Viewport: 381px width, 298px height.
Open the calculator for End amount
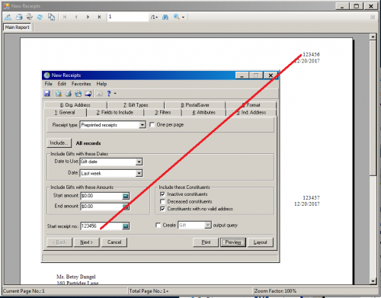[x=126, y=207]
